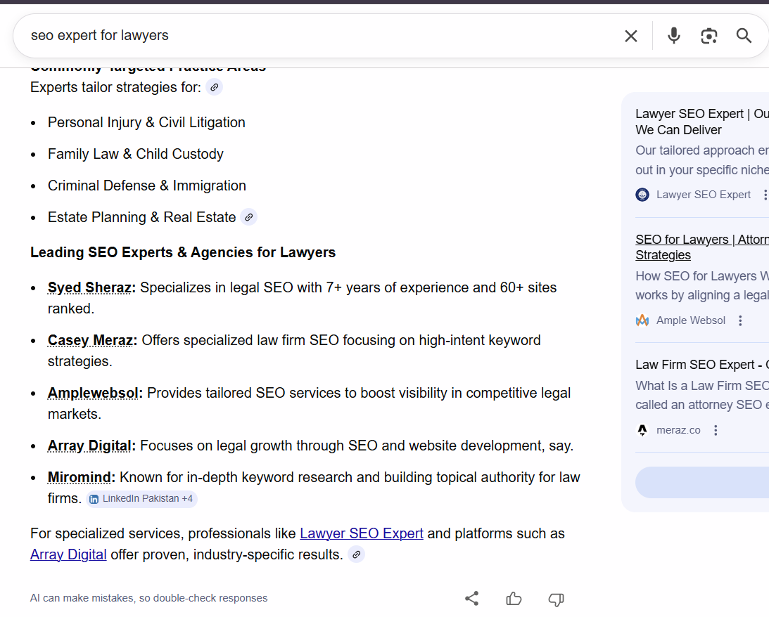The height and width of the screenshot is (617, 769).
Task: Give a thumbs up to the response
Action: (x=514, y=598)
